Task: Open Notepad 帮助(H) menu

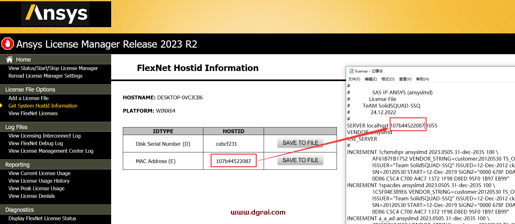Action: 422,79
